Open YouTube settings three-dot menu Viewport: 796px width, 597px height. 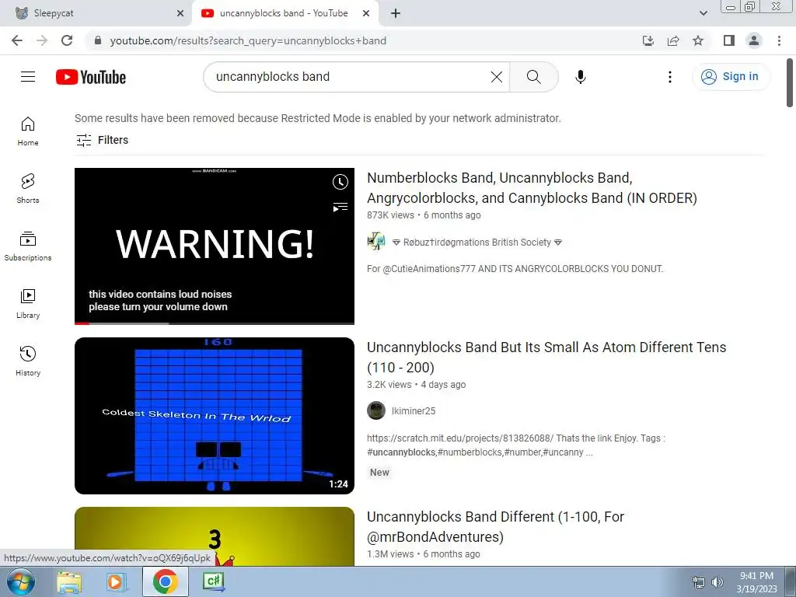[x=669, y=77]
